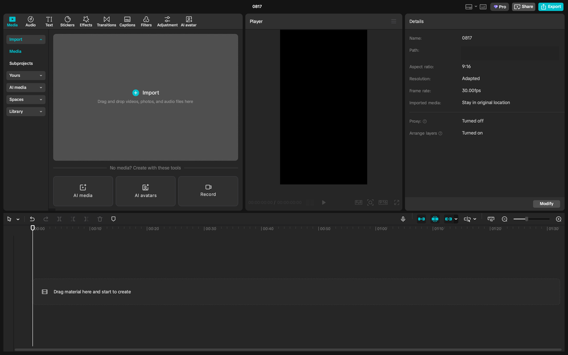Open the Stickers tab
This screenshot has height=355, width=568.
tap(67, 22)
